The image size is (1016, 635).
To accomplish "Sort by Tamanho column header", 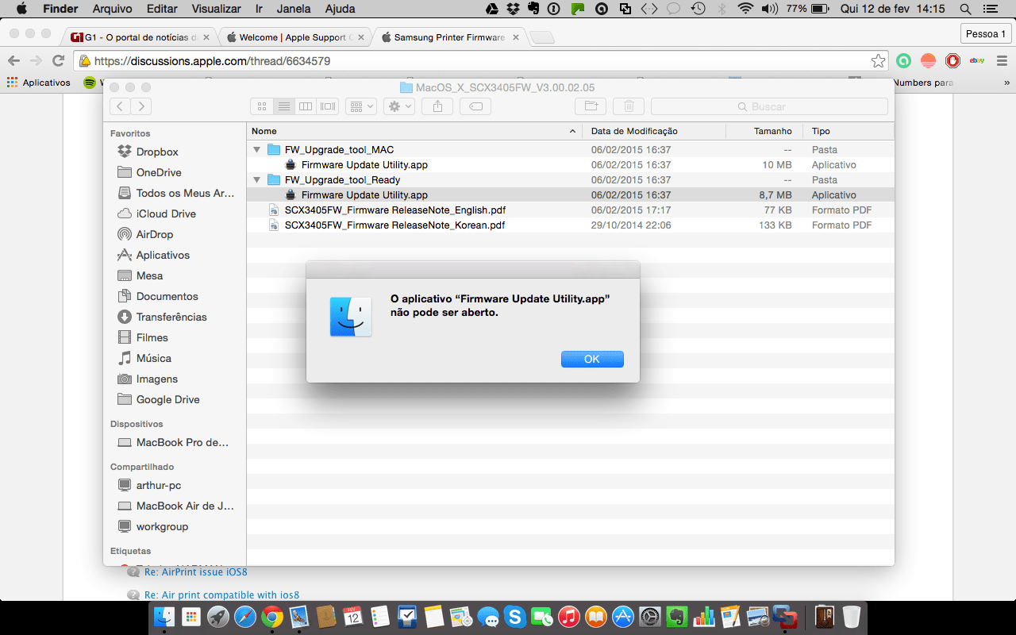I will (765, 131).
